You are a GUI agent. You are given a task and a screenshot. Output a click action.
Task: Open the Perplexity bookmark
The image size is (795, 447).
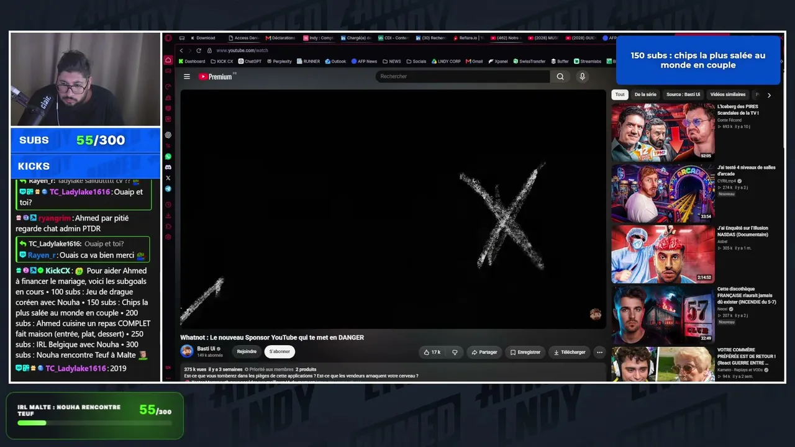[279, 61]
